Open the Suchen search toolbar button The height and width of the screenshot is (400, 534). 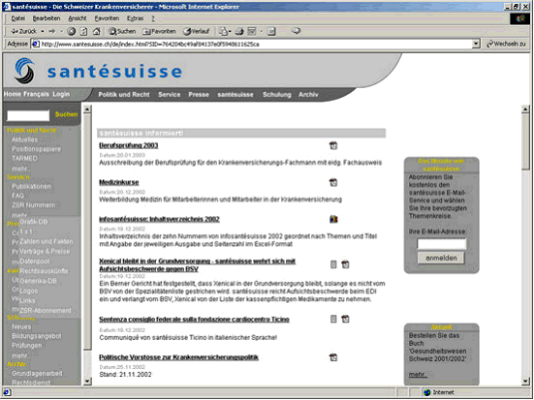coord(122,31)
